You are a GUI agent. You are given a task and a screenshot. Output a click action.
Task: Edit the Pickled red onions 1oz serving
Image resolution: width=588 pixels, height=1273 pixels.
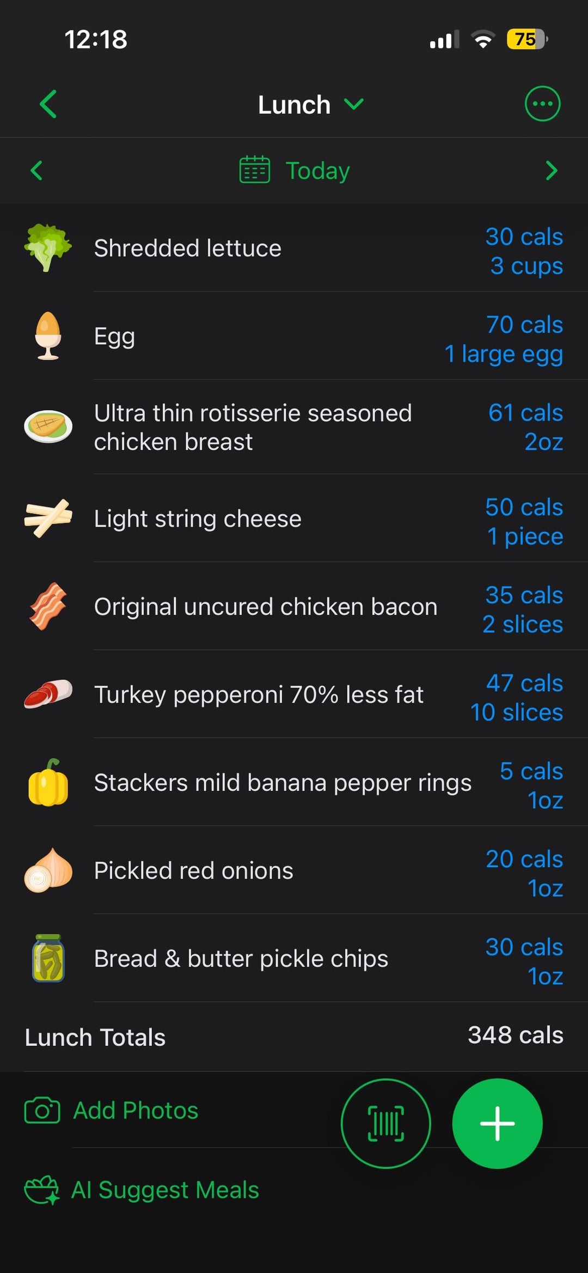pyautogui.click(x=545, y=888)
